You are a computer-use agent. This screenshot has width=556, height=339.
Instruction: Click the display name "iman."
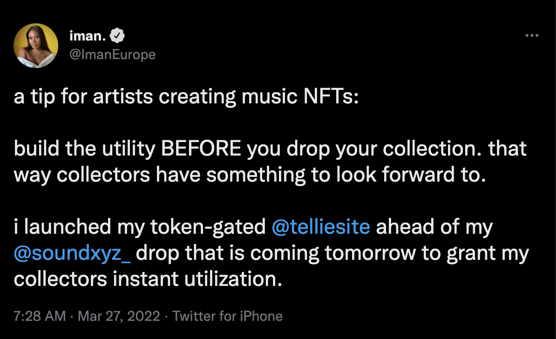coord(88,35)
